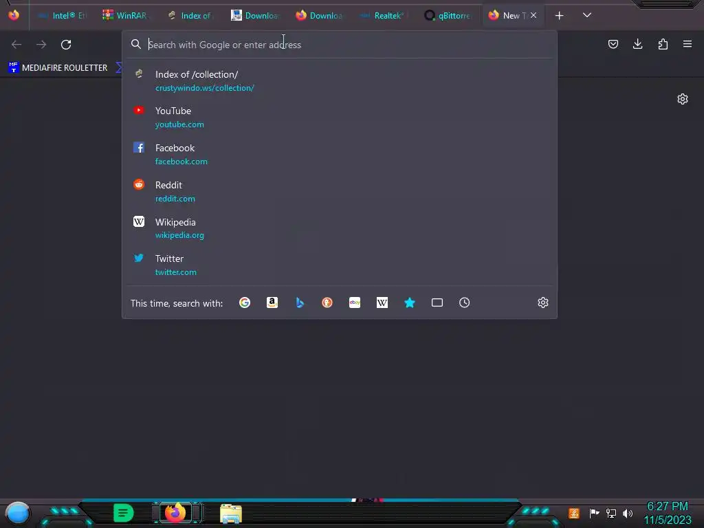This screenshot has height=528, width=704.
Task: Switch to the first Download tab with installer icon
Action: coord(254,15)
